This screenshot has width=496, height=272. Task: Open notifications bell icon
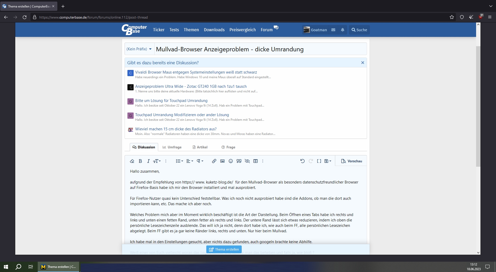pos(342,30)
